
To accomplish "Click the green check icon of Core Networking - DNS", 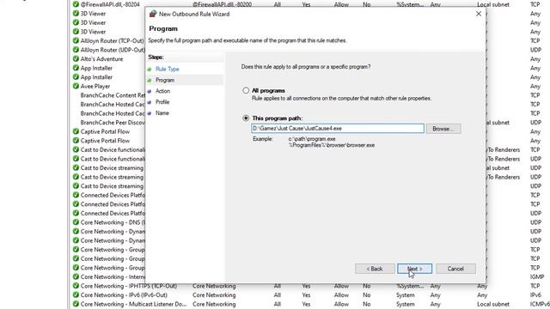I will pyautogui.click(x=76, y=222).
